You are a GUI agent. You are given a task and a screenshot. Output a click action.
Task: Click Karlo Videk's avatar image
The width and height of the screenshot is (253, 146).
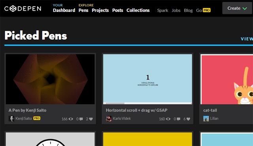tap(109, 119)
